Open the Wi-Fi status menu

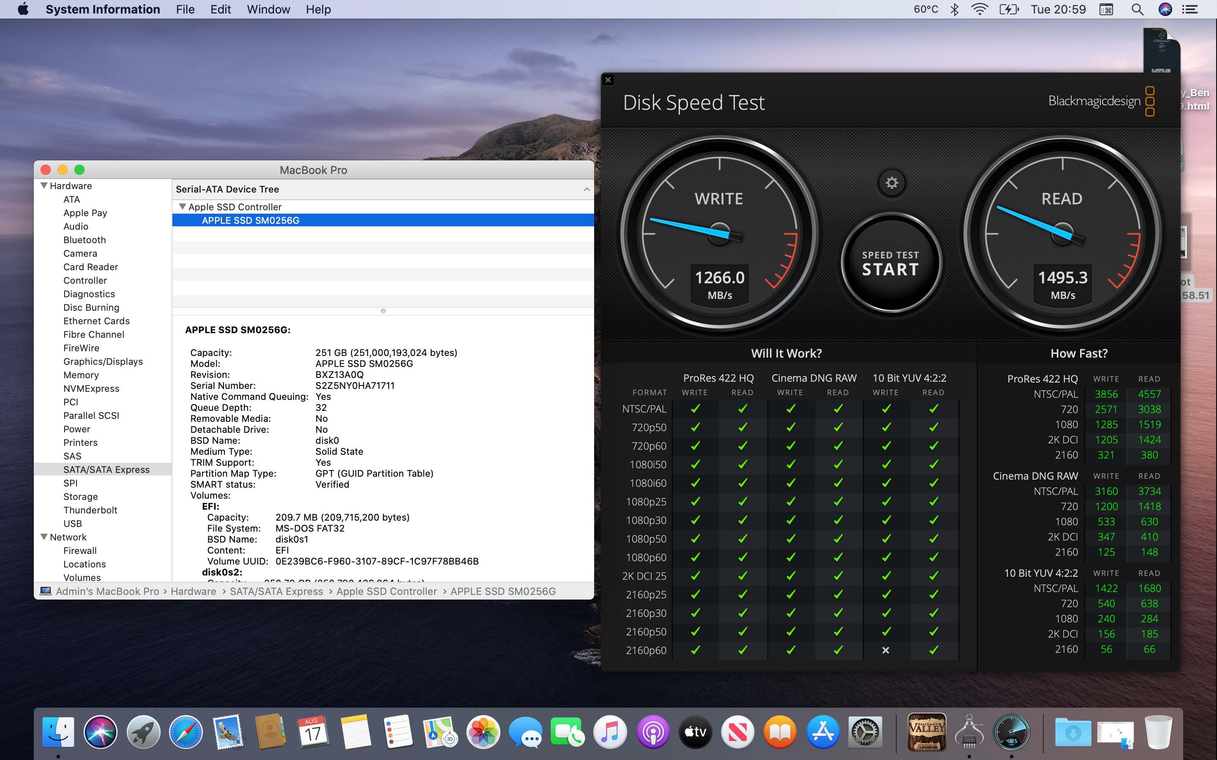point(979,10)
